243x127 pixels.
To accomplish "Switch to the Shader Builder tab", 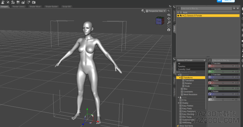I will [x=52, y=7].
